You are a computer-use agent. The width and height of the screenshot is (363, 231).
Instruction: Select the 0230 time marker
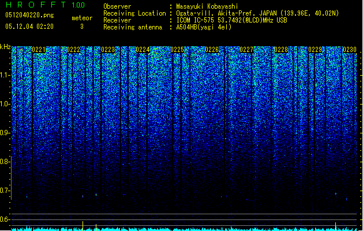[x=350, y=50]
